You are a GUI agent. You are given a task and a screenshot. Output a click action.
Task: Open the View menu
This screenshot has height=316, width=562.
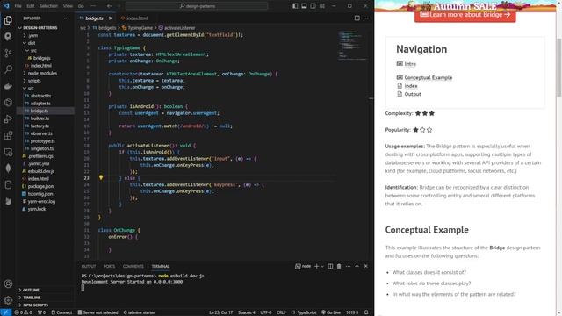(68, 6)
